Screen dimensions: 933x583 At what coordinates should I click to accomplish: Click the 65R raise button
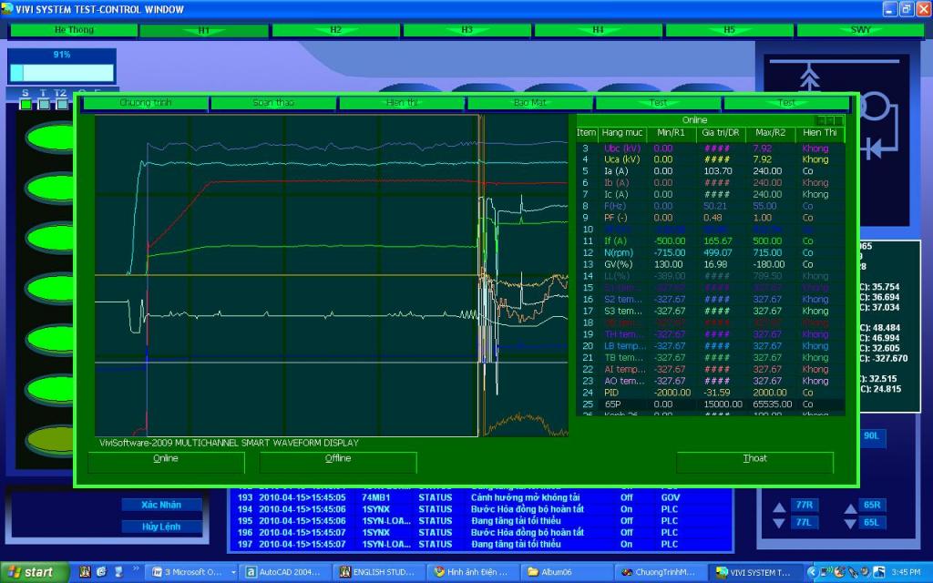click(x=872, y=505)
